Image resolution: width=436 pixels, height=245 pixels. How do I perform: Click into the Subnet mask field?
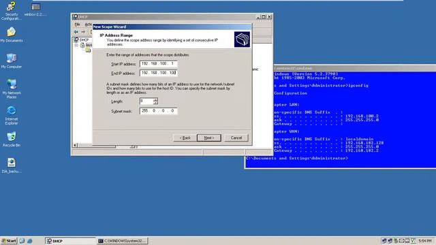point(158,111)
